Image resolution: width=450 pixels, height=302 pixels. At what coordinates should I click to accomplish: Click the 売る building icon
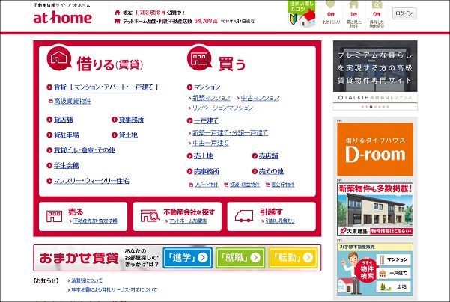(54, 216)
